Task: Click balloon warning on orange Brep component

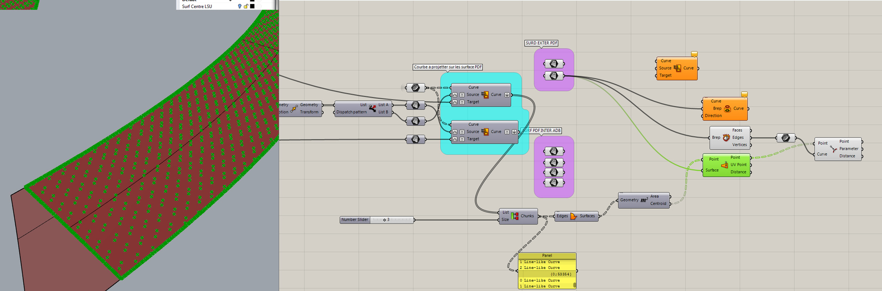Action: pos(744,94)
